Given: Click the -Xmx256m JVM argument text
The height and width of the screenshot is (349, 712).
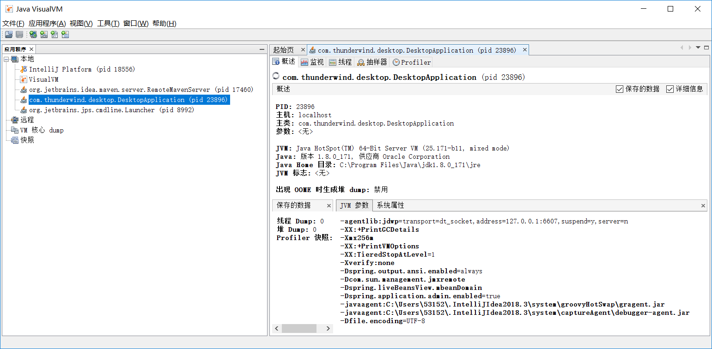Looking at the screenshot, I should (357, 238).
